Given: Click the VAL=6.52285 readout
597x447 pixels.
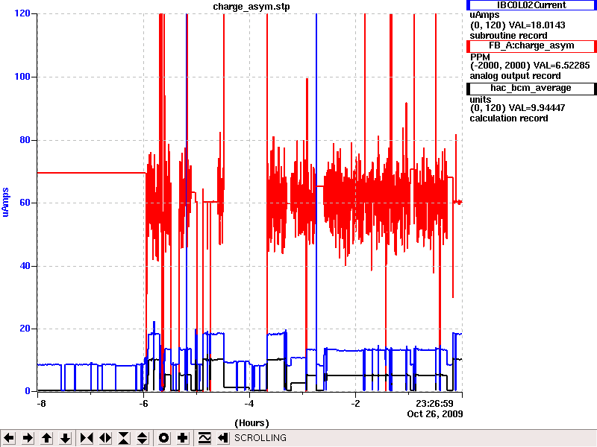Looking at the screenshot, I should pos(561,66).
